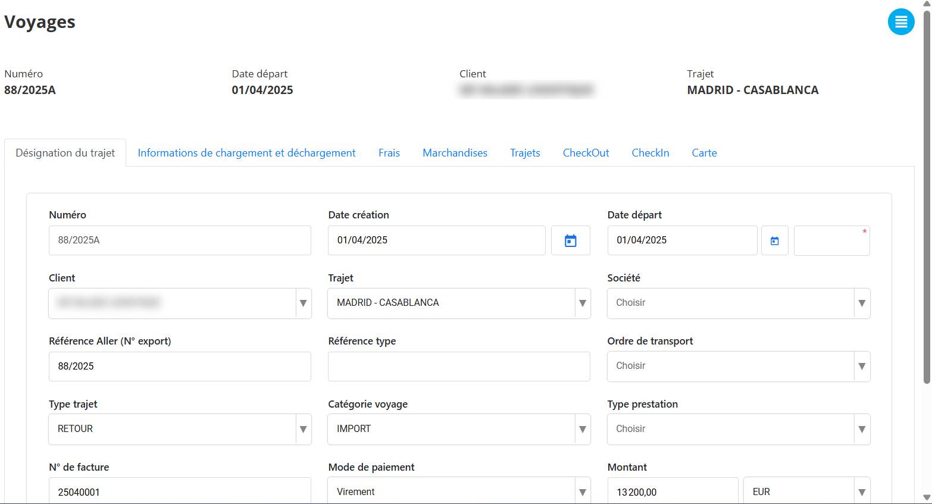Viewport: 932px width, 504px height.
Task: Focus the Date création input
Action: click(x=436, y=240)
